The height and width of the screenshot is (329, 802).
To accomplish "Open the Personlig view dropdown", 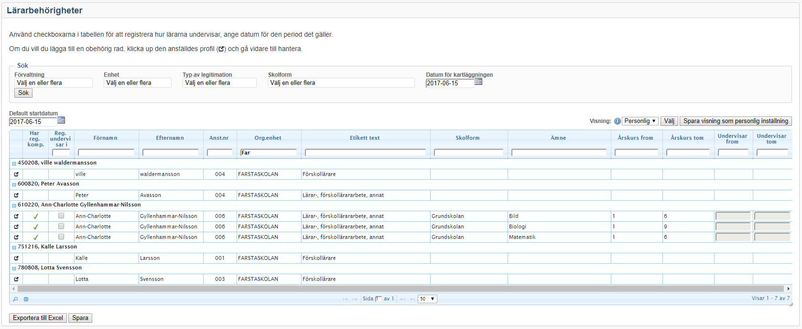I will 640,121.
